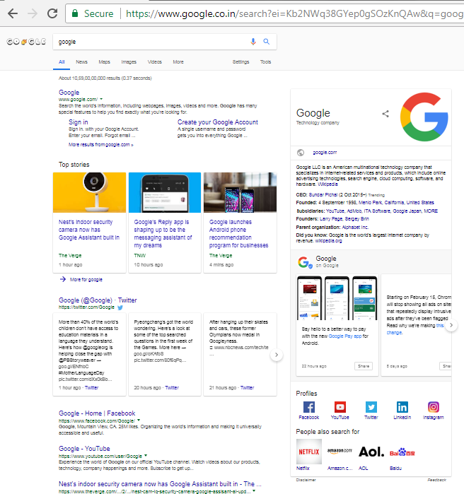Click the Disclaimer link below the panel
This screenshot has height=494, width=464.
306,480
